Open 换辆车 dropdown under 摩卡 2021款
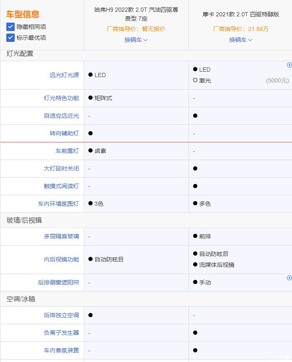 [x=240, y=40]
